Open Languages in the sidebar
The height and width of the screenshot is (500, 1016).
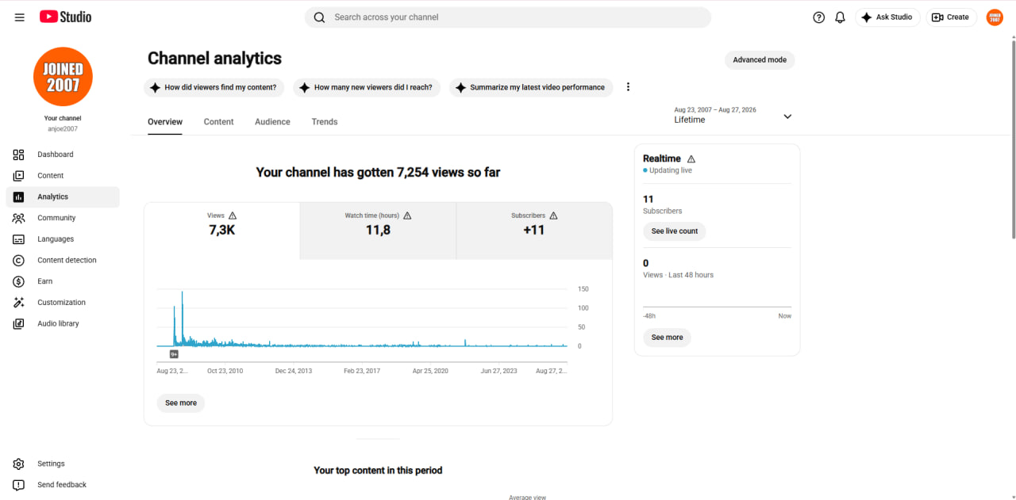click(63, 239)
